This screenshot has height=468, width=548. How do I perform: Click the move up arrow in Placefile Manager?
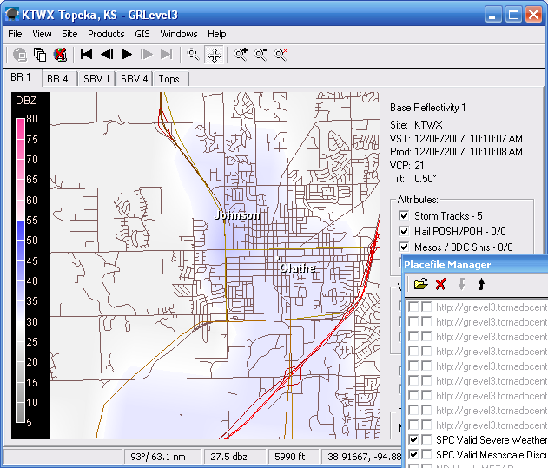(481, 284)
